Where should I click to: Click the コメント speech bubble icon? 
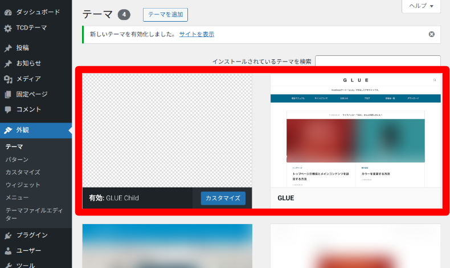point(8,109)
